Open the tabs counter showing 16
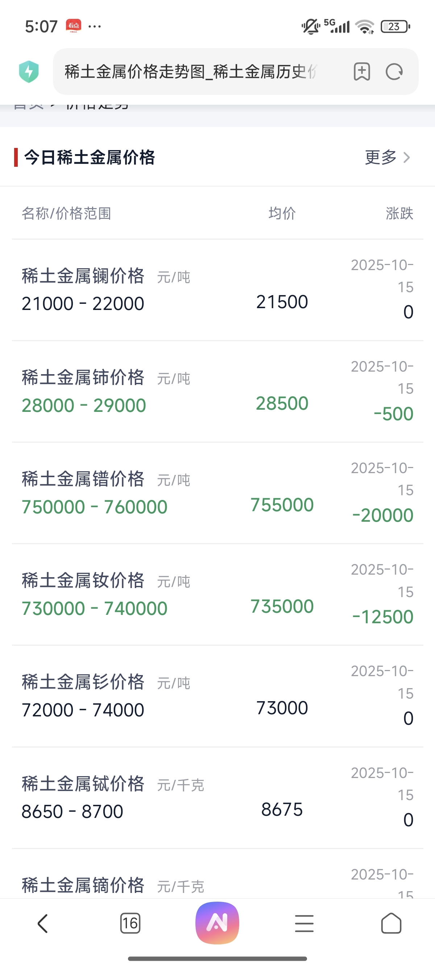The height and width of the screenshot is (968, 435). (x=130, y=923)
